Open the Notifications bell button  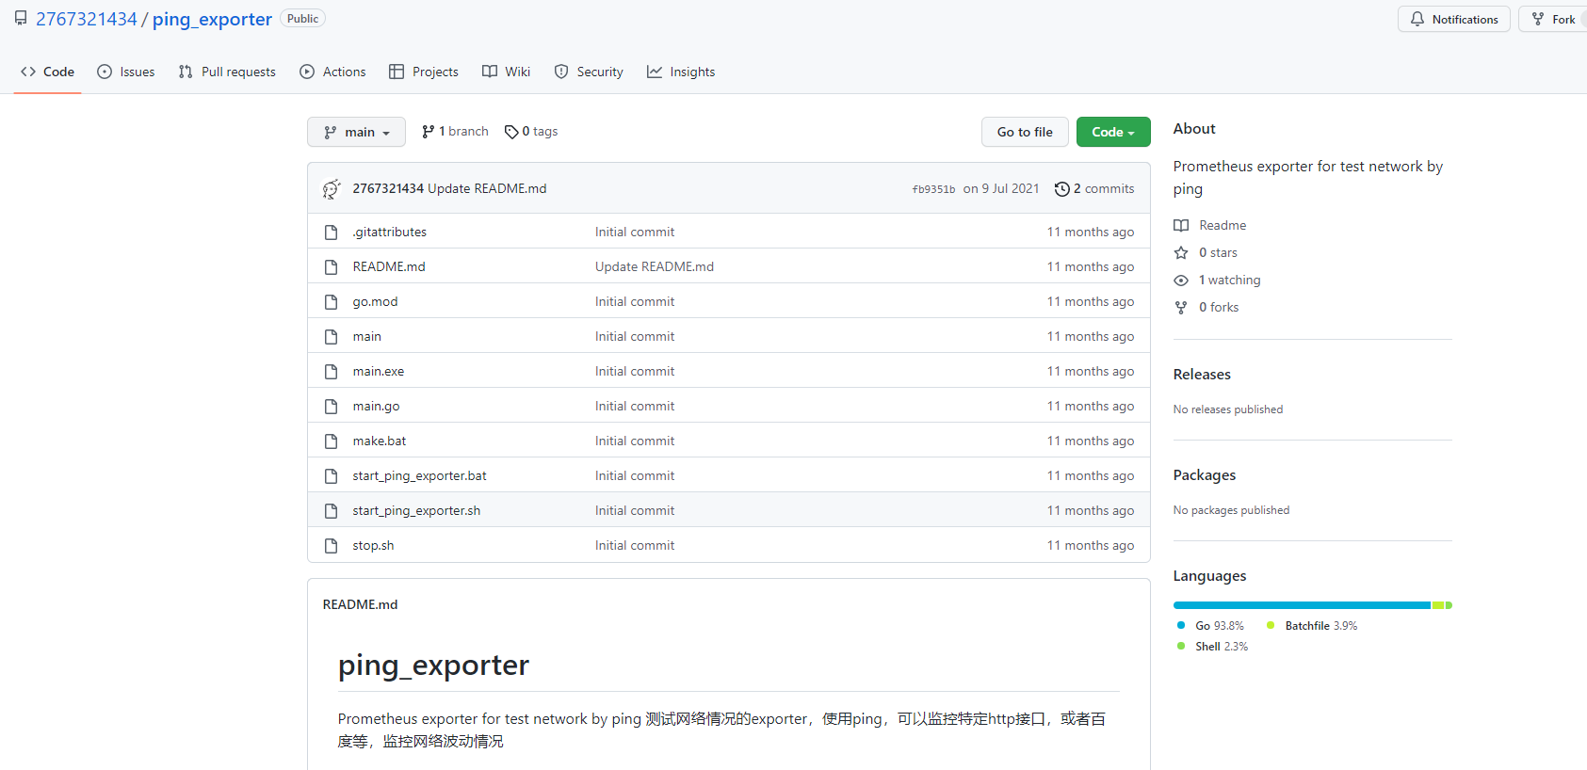click(x=1453, y=19)
